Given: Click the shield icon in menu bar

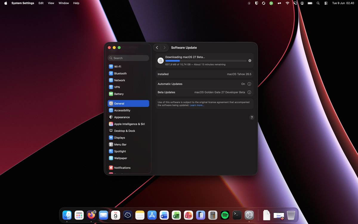Looking at the screenshot, I should (x=256, y=3).
